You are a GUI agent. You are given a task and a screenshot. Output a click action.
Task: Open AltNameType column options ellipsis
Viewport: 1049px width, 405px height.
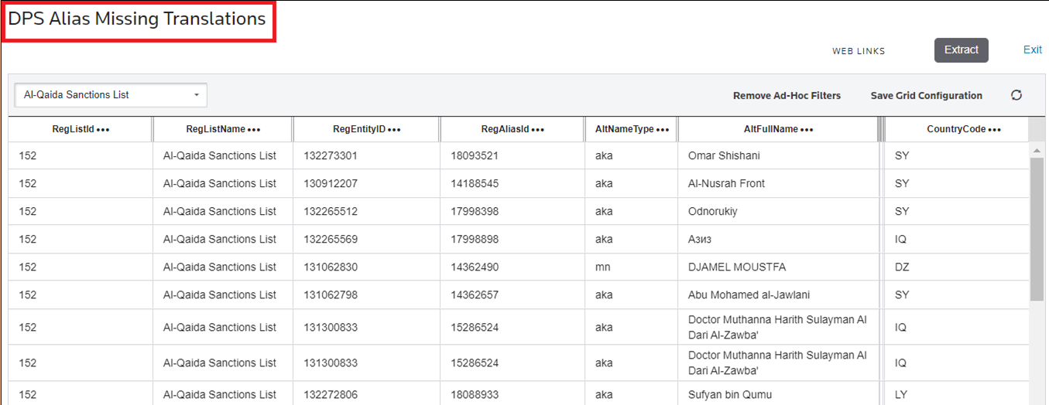pos(663,130)
